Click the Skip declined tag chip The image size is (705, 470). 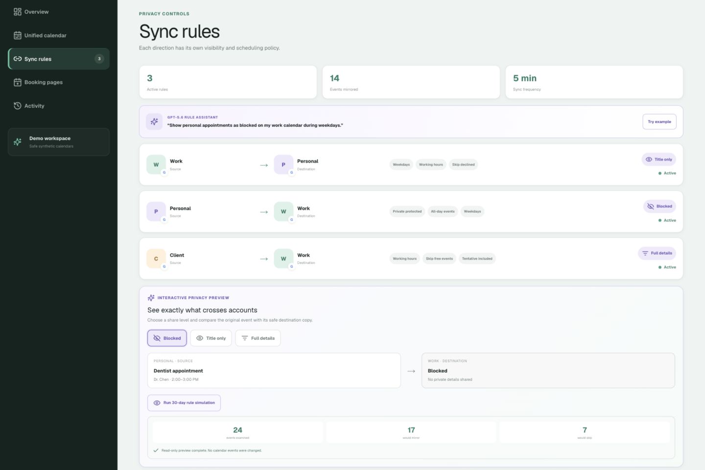(463, 164)
